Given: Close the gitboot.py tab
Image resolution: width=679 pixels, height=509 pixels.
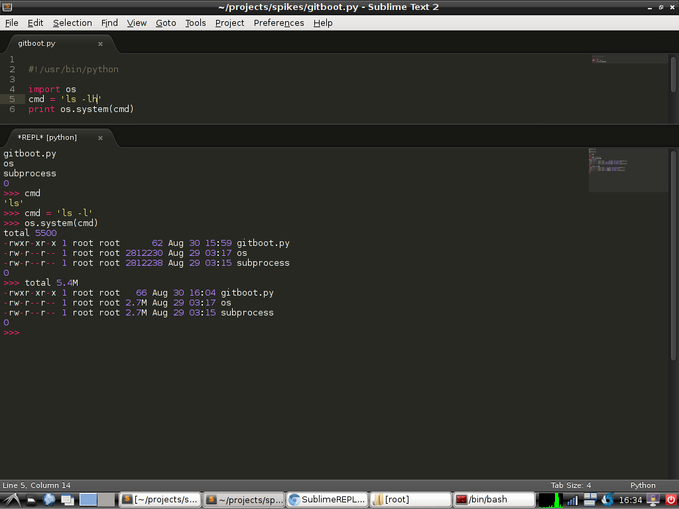Looking at the screenshot, I should coord(101,44).
